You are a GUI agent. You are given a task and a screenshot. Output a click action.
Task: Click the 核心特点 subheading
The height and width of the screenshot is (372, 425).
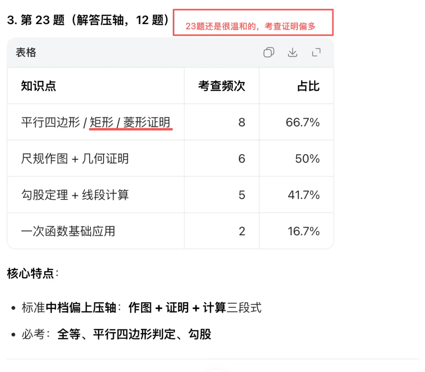coord(31,274)
